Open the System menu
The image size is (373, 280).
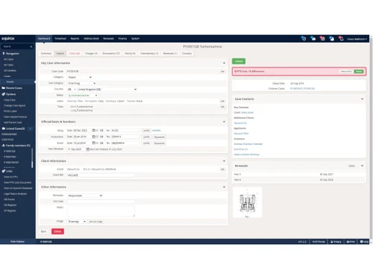coord(135,39)
